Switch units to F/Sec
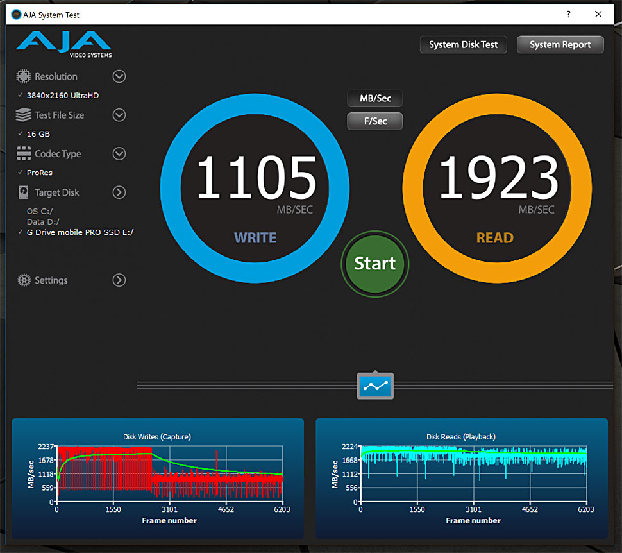This screenshot has width=622, height=553. (375, 121)
